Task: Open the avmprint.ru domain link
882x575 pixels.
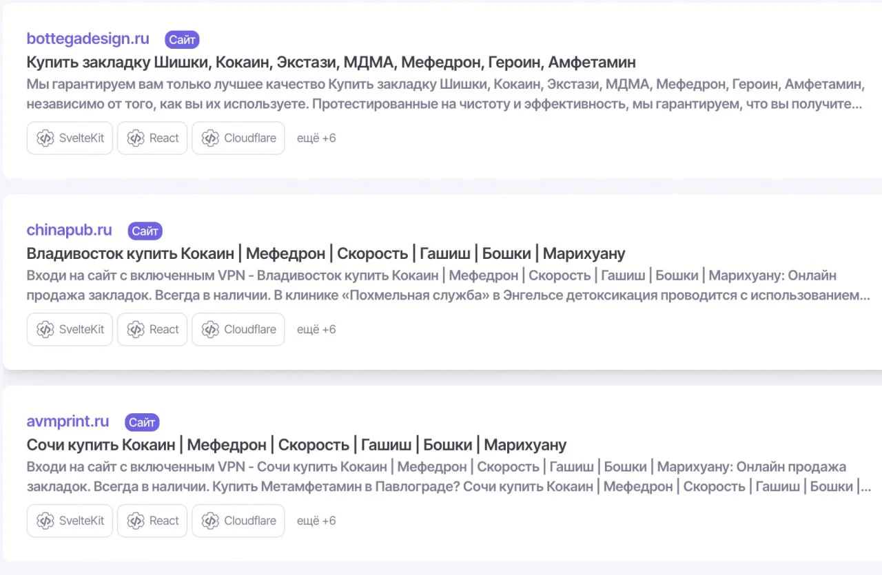Action: tap(68, 421)
